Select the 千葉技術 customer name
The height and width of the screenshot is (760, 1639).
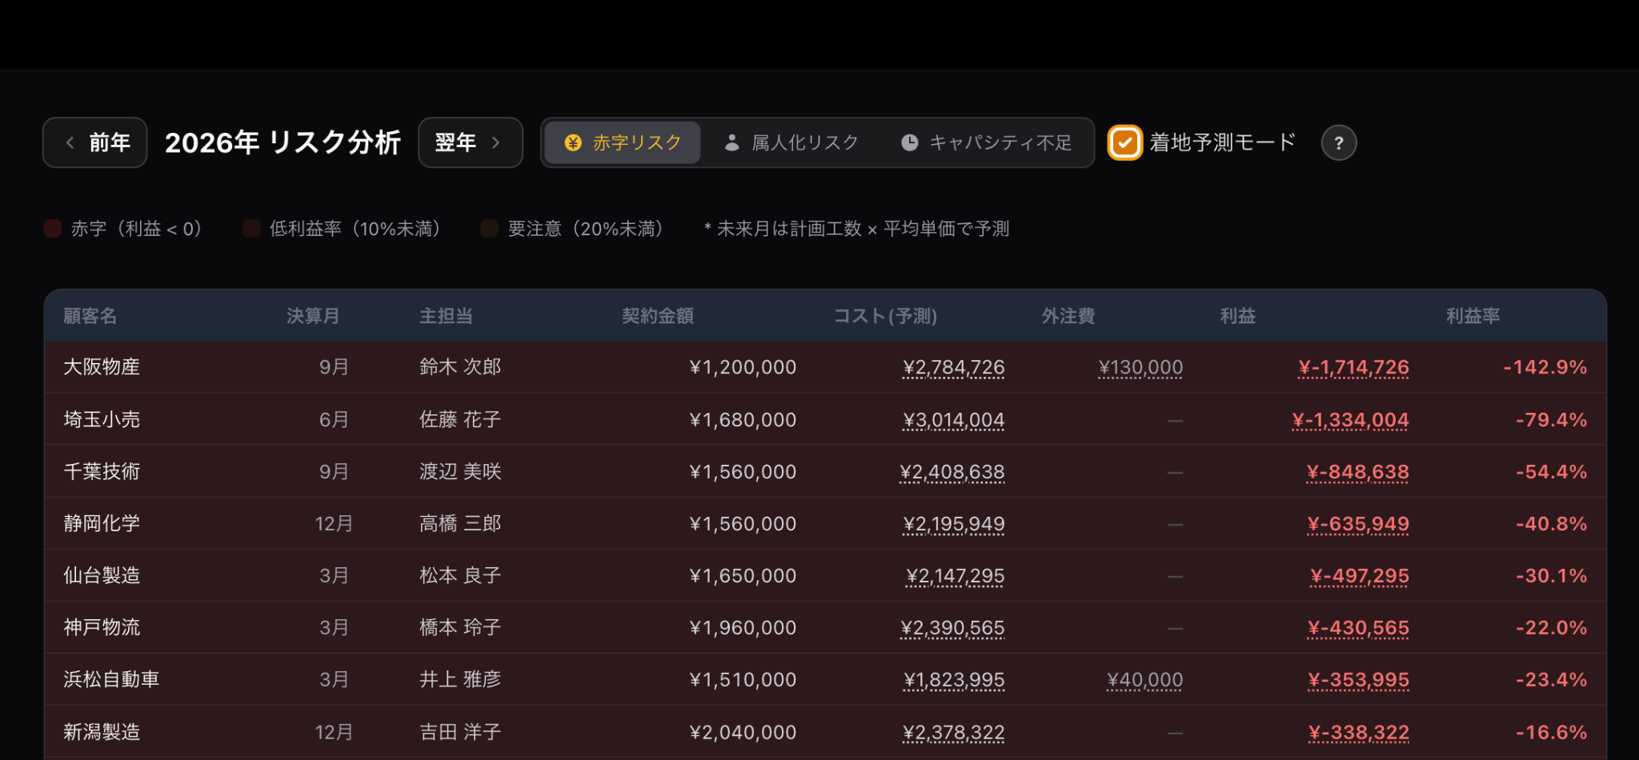tap(102, 471)
